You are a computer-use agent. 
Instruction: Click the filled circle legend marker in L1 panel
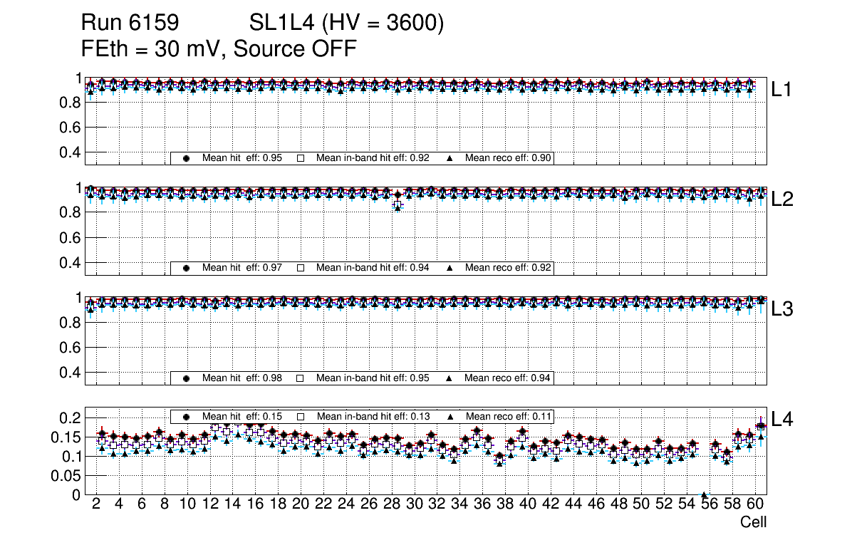[186, 159]
